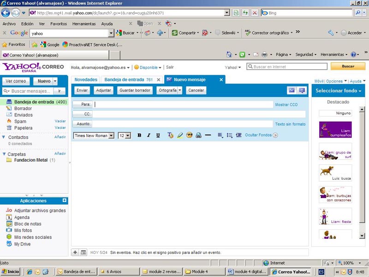Switch to the 'Bandeja de entrada' tab
Screen dimensions: 369x277
click(x=128, y=80)
